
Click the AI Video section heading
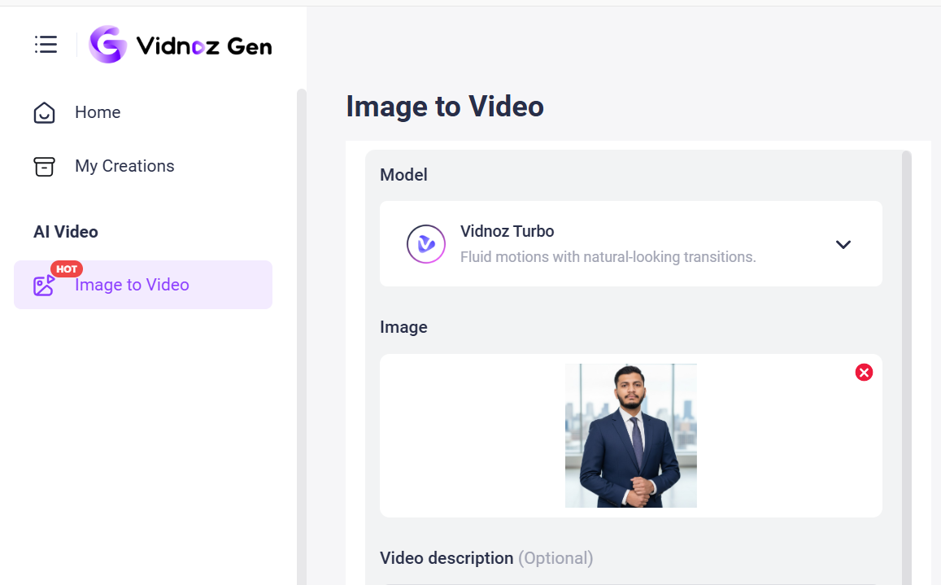66,232
